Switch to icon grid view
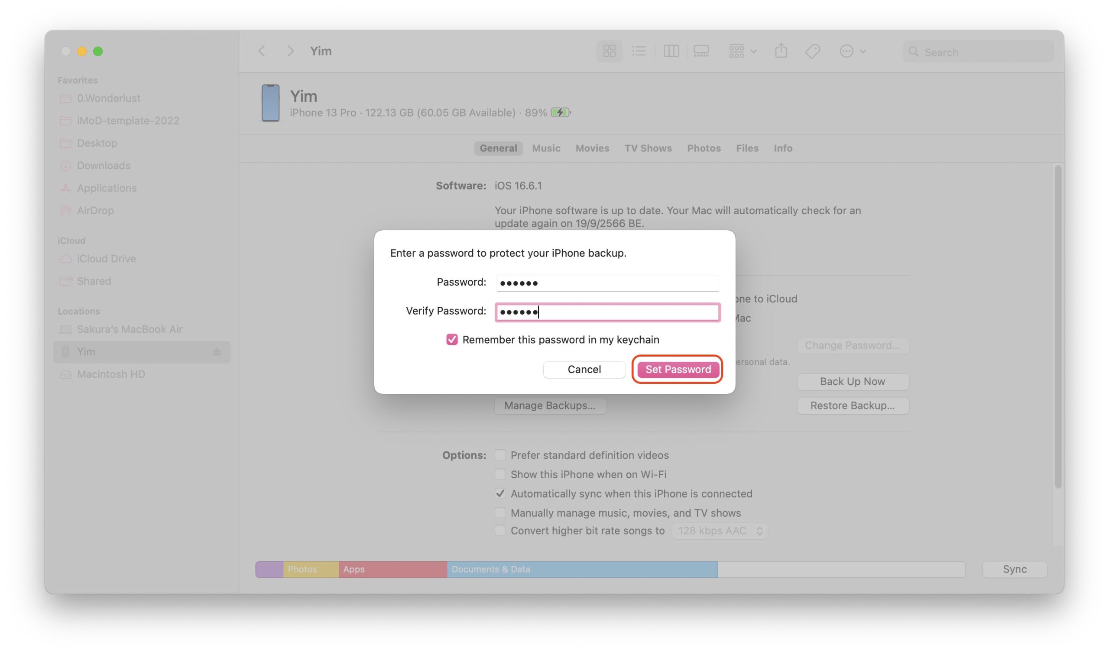 point(609,51)
